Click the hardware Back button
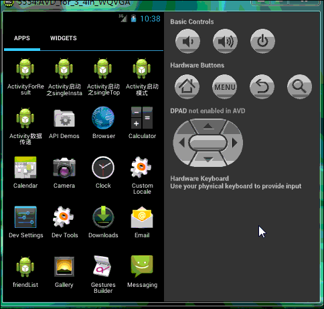This screenshot has width=324, height=309. pyautogui.click(x=262, y=86)
